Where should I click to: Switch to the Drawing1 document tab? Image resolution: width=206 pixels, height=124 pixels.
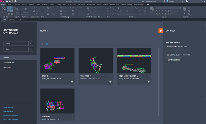click(12, 20)
